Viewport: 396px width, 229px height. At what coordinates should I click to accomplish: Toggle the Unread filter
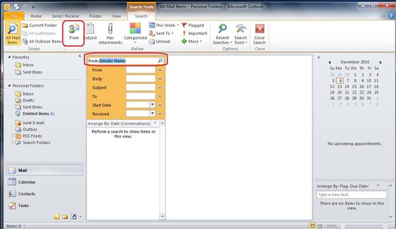[x=160, y=41]
